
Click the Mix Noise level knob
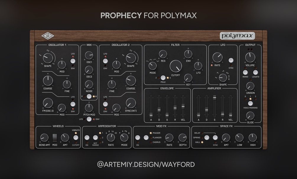click(x=89, y=84)
